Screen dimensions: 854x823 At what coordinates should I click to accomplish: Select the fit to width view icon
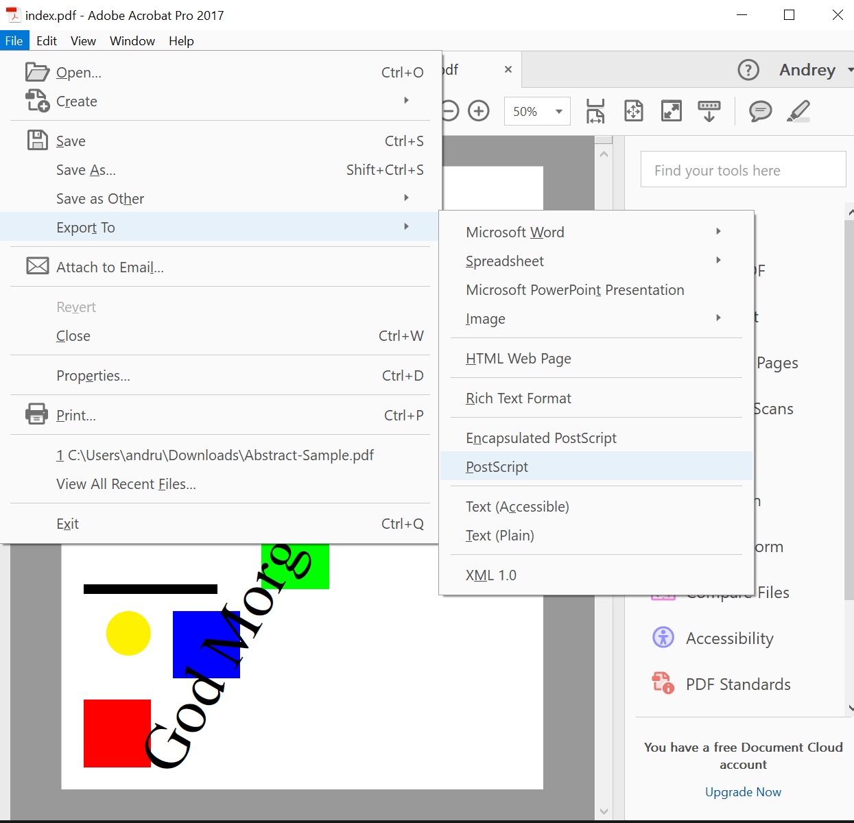click(595, 110)
